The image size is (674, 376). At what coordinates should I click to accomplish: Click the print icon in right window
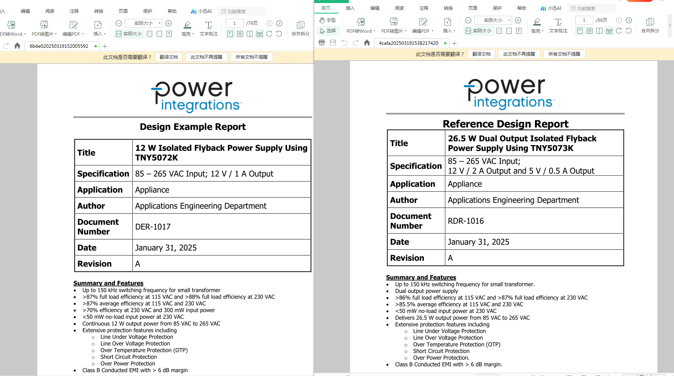(x=322, y=43)
